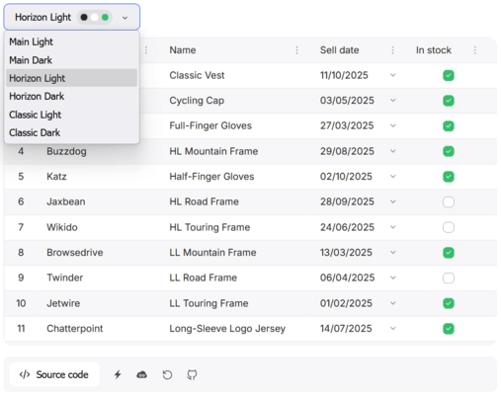Sort by In stock column header
This screenshot has width=501, height=395.
(434, 50)
